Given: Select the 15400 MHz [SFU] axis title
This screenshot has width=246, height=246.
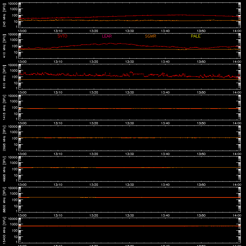Looking at the screenshot, I should (x=4, y=230).
